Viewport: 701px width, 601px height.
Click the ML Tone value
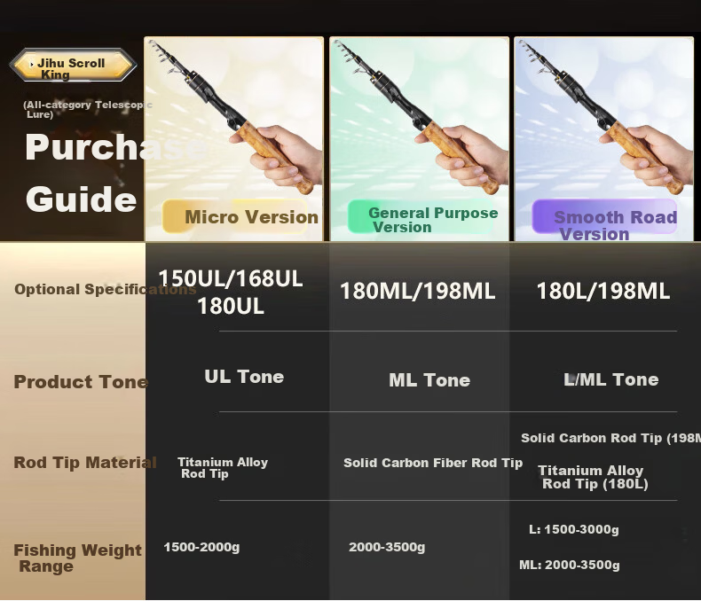[429, 380]
